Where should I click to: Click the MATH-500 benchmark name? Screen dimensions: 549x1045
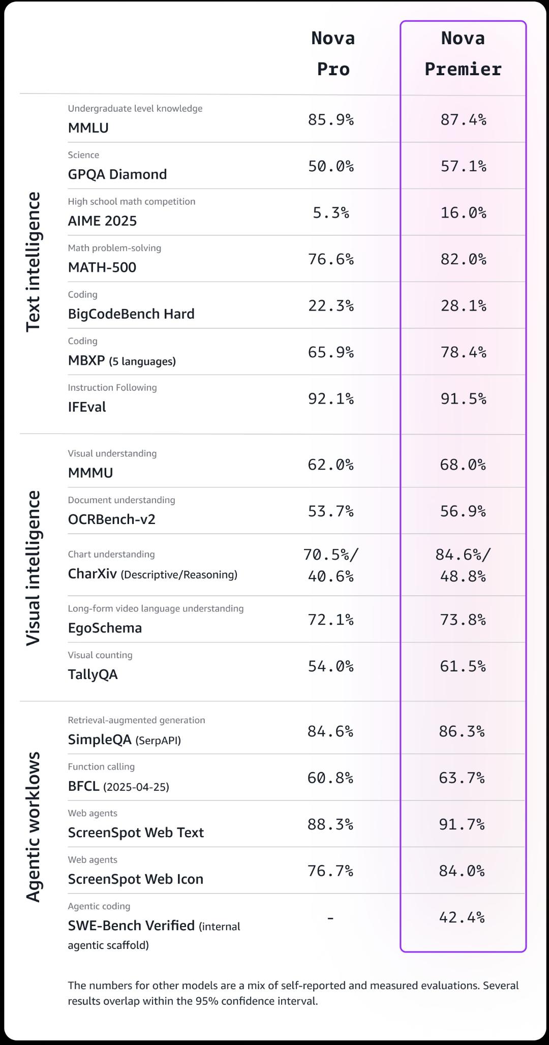(x=102, y=267)
